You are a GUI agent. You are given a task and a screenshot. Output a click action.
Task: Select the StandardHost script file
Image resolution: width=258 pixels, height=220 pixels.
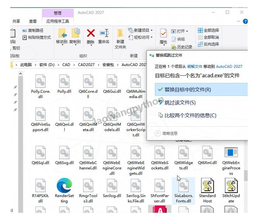(207, 191)
